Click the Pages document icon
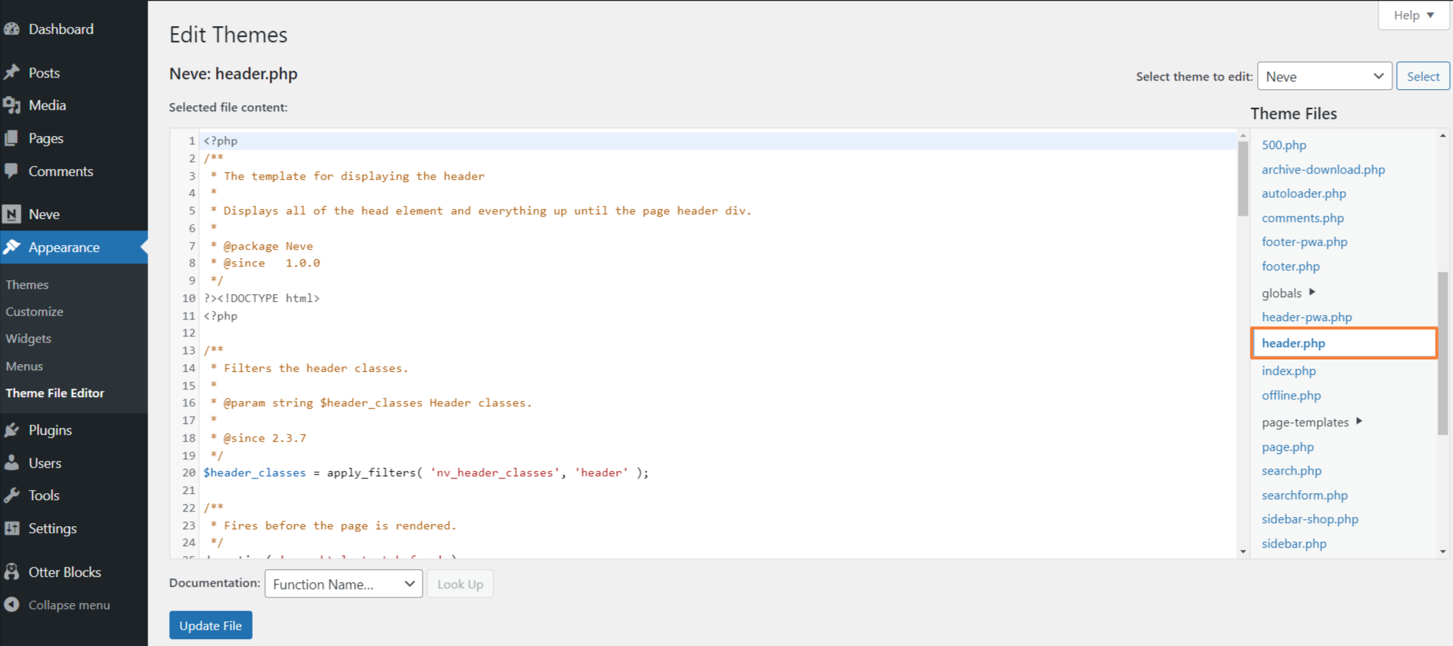This screenshot has width=1453, height=646. [12, 138]
